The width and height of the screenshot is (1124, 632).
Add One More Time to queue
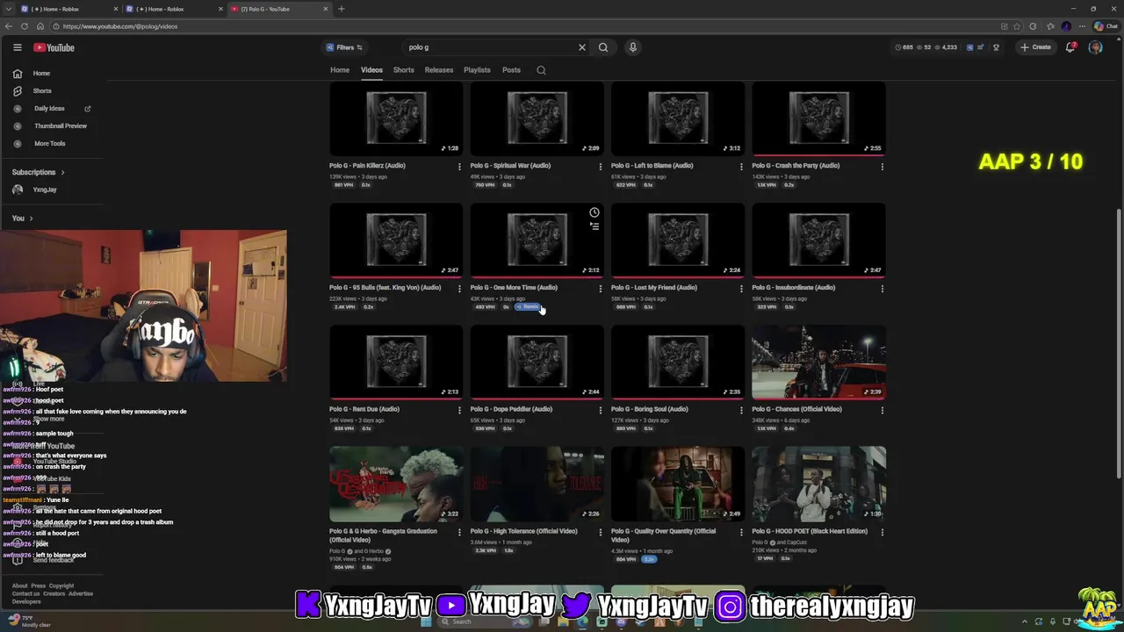[594, 226]
